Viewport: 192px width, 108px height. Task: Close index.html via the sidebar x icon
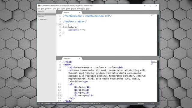39,19
